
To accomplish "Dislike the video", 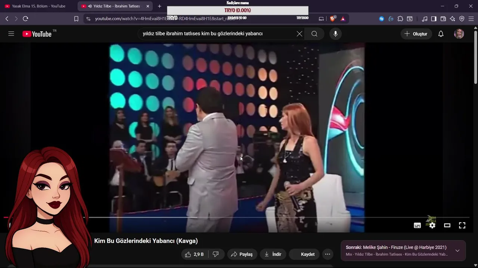I will [215, 254].
